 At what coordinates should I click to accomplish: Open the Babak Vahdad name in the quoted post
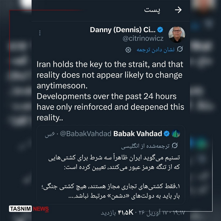pos(138,134)
